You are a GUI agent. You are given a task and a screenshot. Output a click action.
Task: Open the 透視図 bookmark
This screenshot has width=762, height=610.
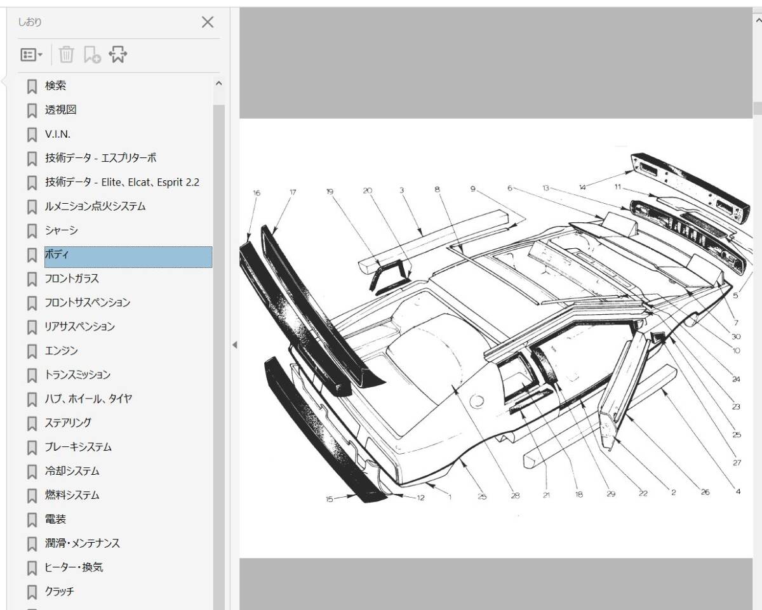(60, 110)
